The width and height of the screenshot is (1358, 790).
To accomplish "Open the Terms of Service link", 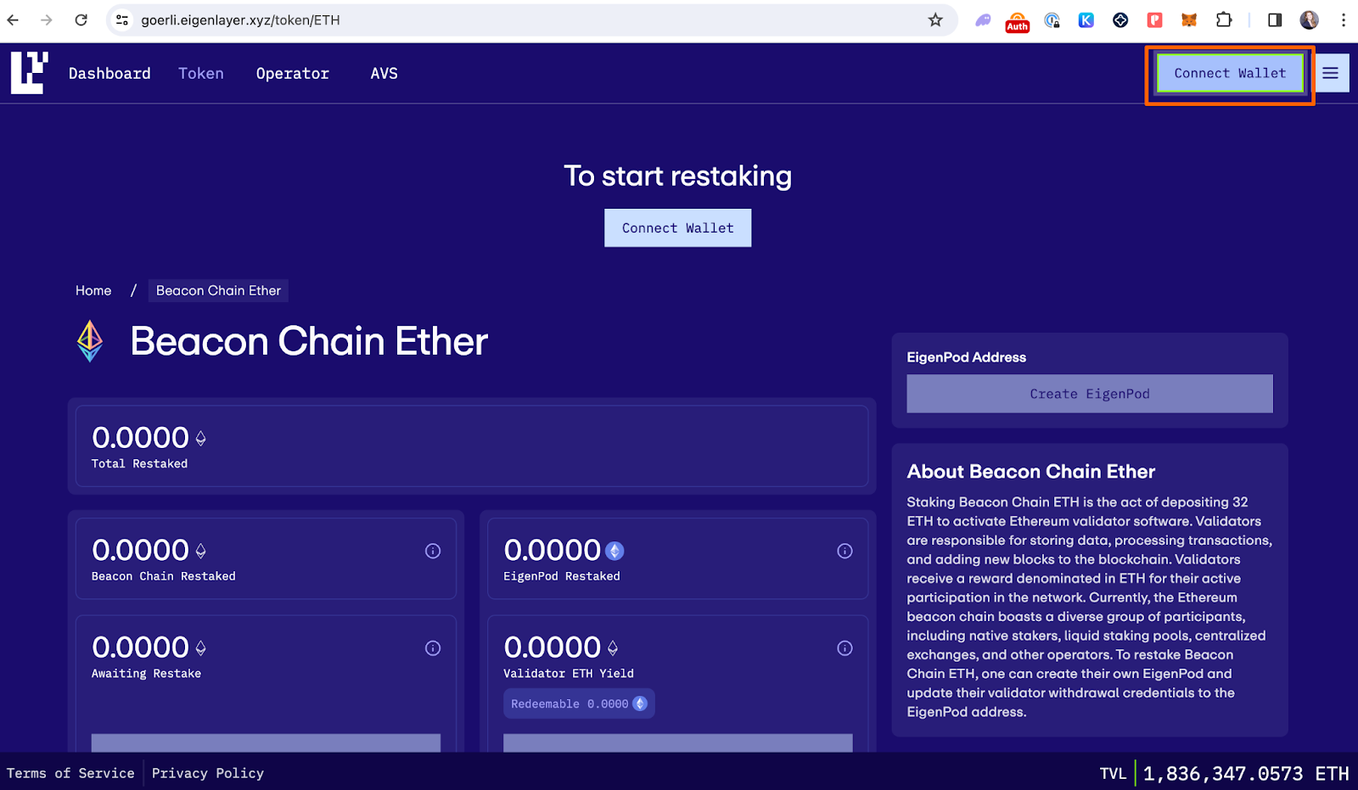I will coord(71,772).
